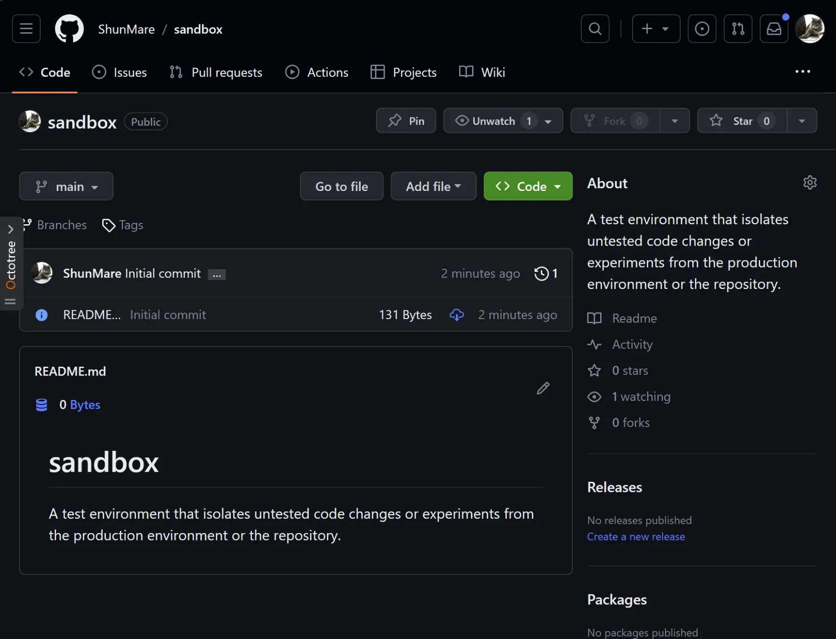Open the three-dot more tabs menu

tap(803, 72)
